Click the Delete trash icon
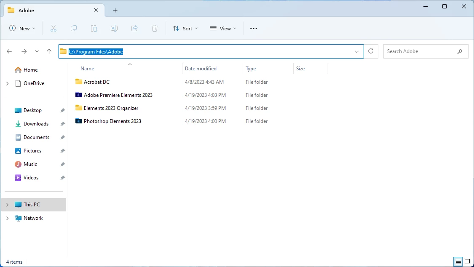Image resolution: width=474 pixels, height=267 pixels. (155, 28)
